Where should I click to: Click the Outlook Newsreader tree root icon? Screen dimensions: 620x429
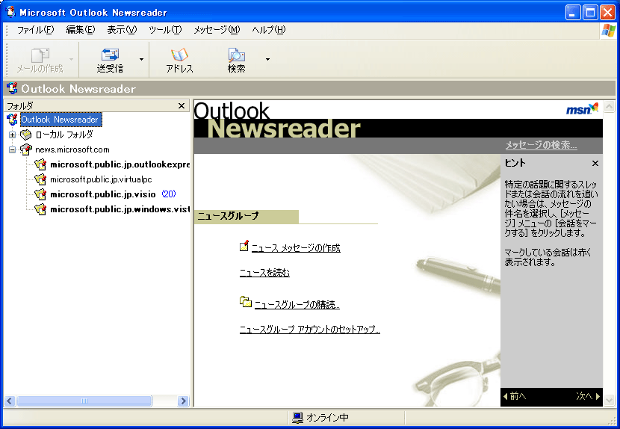point(12,120)
